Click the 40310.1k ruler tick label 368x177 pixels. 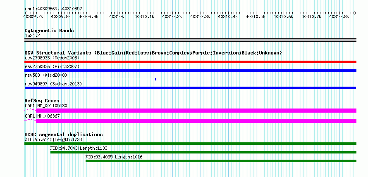144,17
